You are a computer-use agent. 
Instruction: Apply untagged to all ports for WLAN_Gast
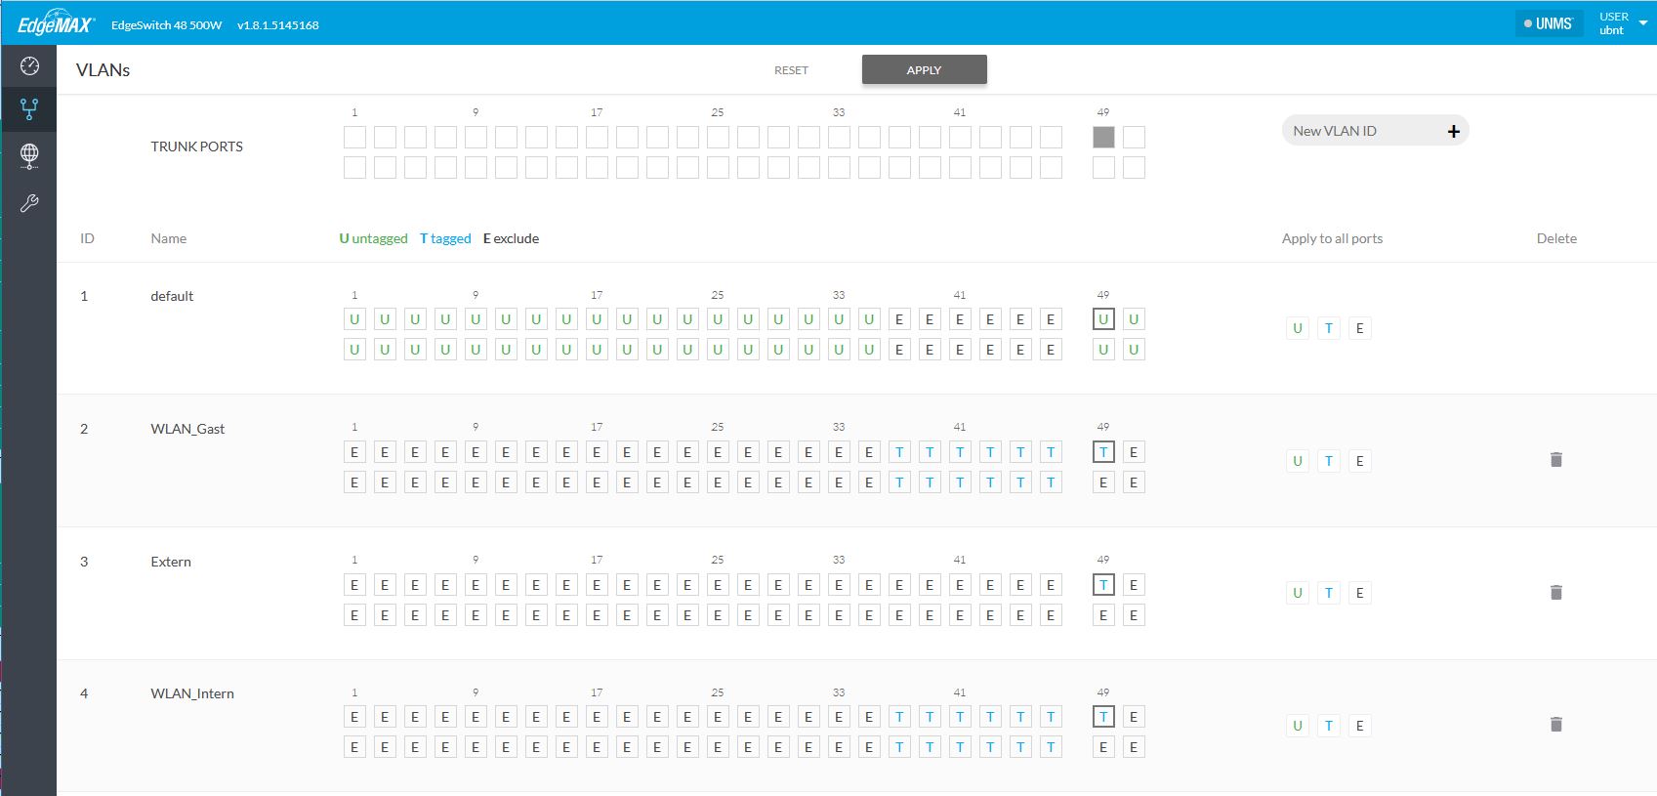pos(1298,461)
